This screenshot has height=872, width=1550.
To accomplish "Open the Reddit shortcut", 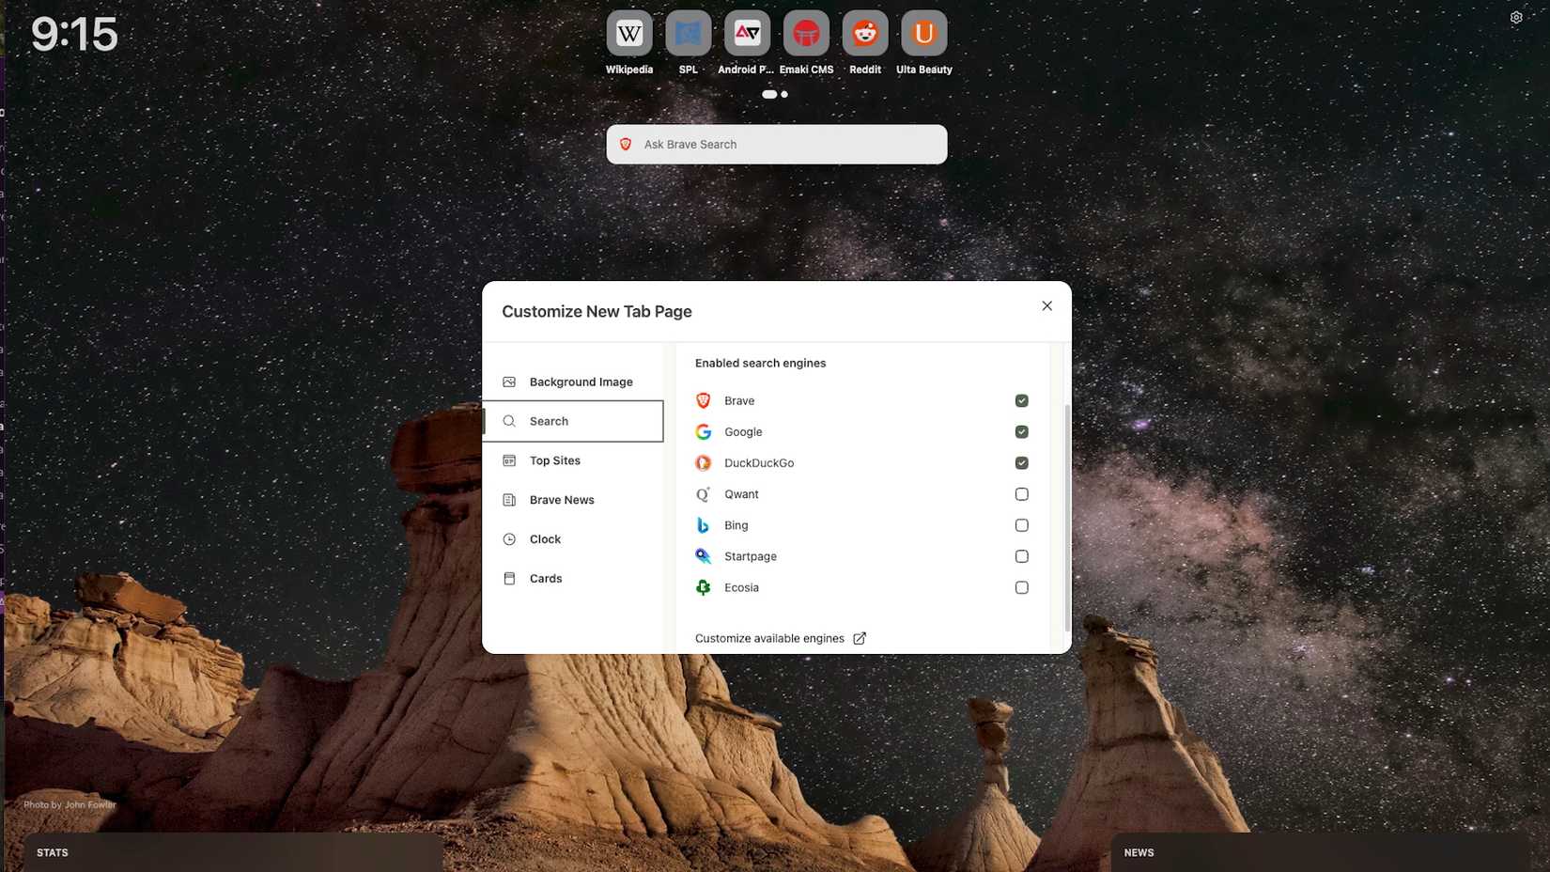I will point(864,33).
